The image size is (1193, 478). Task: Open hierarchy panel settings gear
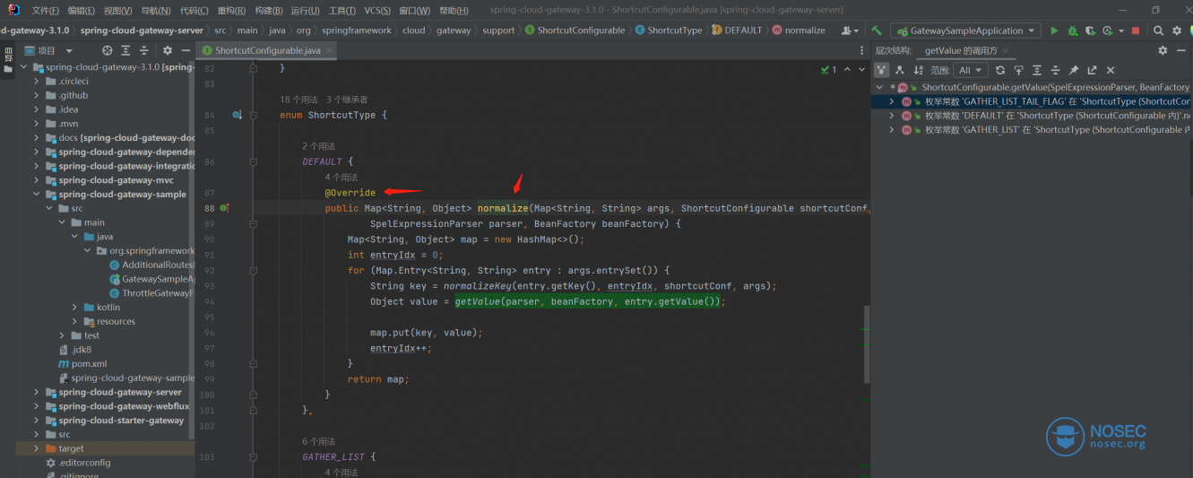1163,50
